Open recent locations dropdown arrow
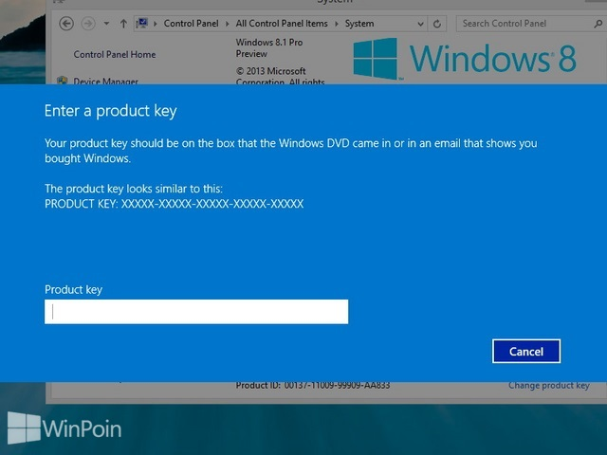 coord(106,24)
